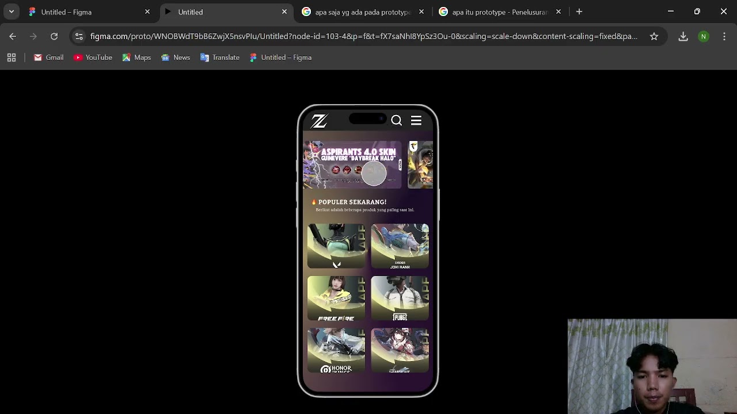The height and width of the screenshot is (414, 737).
Task: Select the Honkai Star Rail anime card
Action: tap(400, 350)
